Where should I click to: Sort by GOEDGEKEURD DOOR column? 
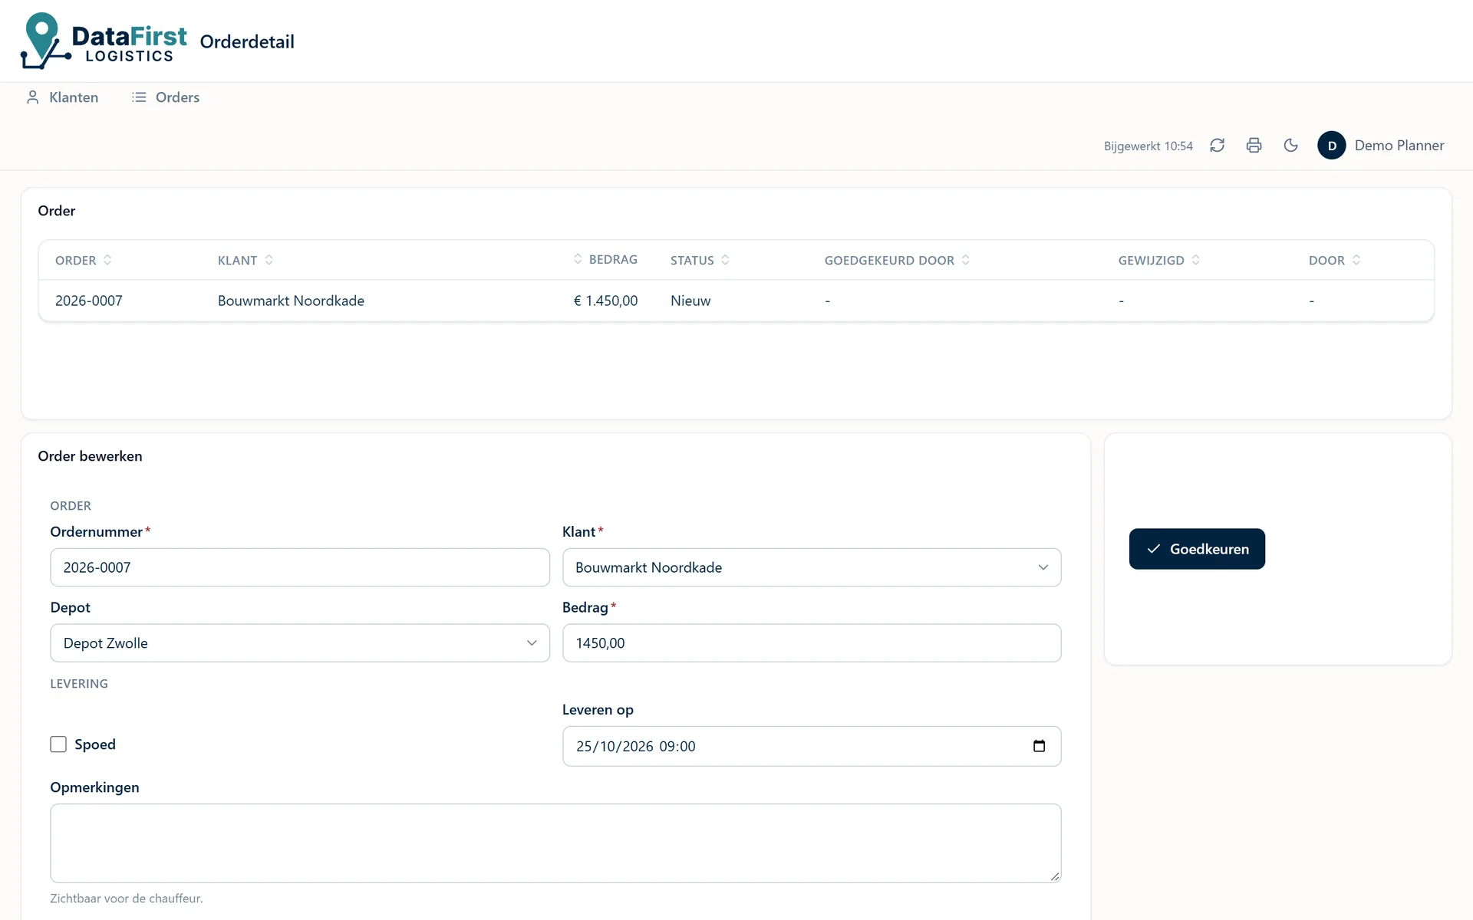[x=897, y=260]
